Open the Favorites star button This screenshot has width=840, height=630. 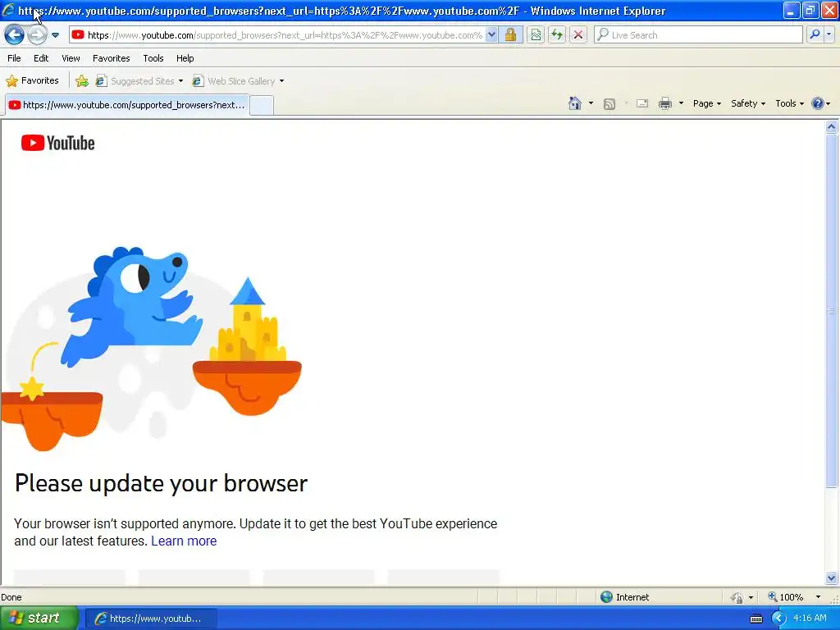pos(32,81)
